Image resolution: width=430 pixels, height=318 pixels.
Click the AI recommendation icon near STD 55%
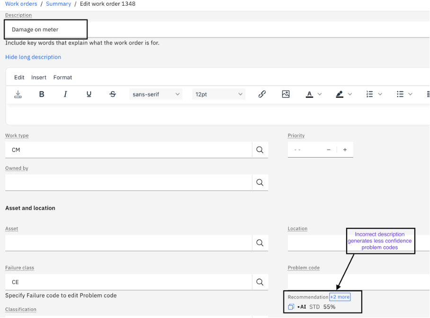pyautogui.click(x=291, y=307)
